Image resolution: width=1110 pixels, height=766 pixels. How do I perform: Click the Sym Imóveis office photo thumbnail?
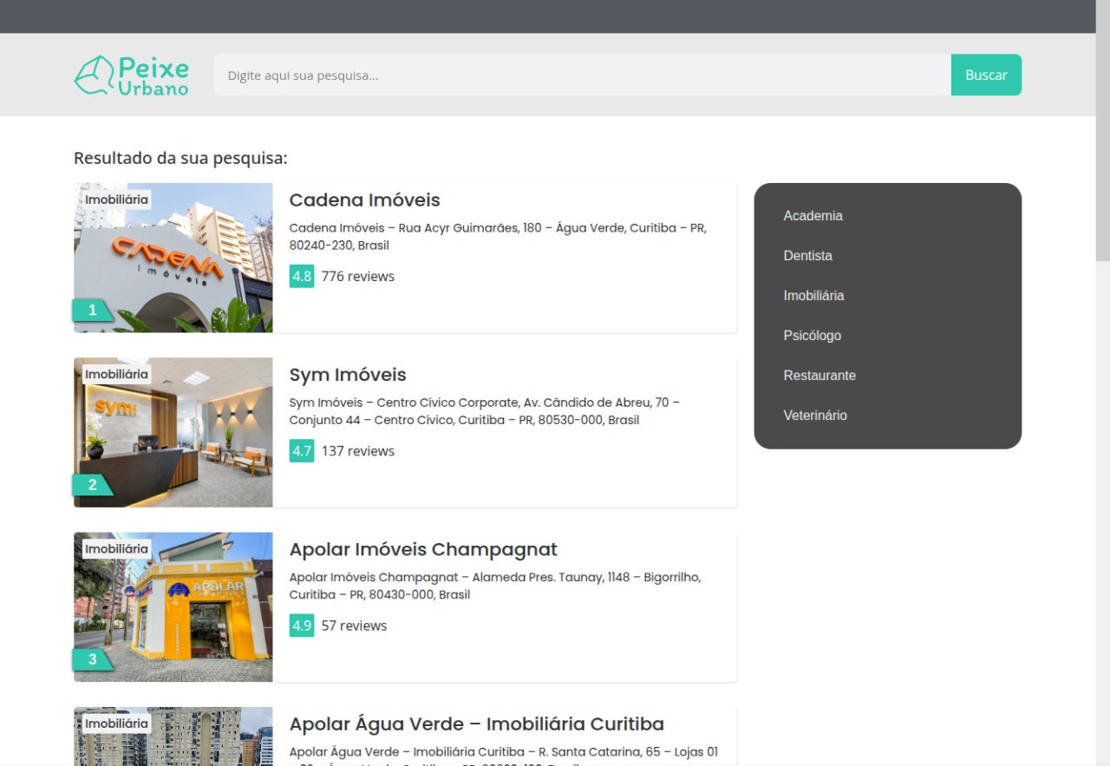[x=173, y=434]
